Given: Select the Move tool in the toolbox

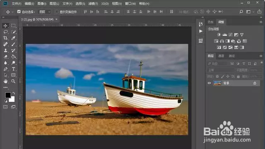Looking at the screenshot, I should (5, 26).
